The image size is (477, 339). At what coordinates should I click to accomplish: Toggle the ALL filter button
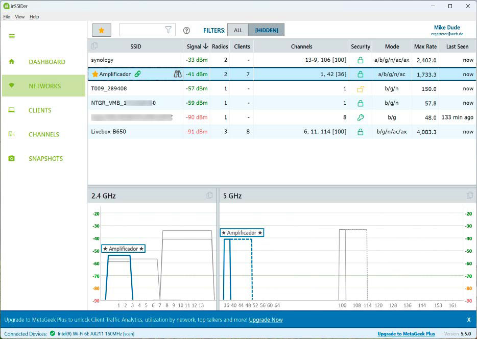coord(238,30)
